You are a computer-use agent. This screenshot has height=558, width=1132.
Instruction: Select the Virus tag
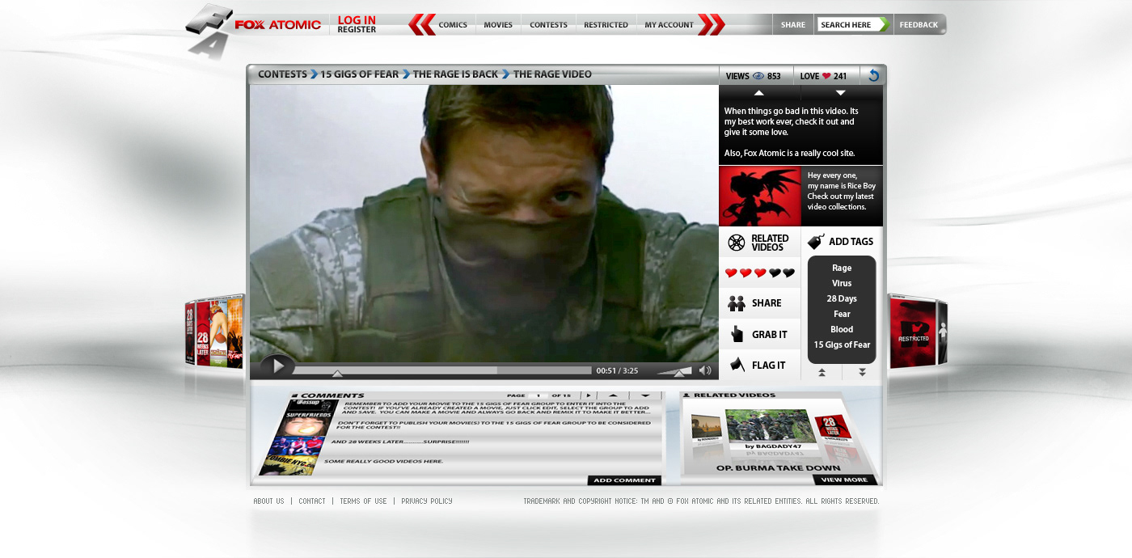[842, 284]
